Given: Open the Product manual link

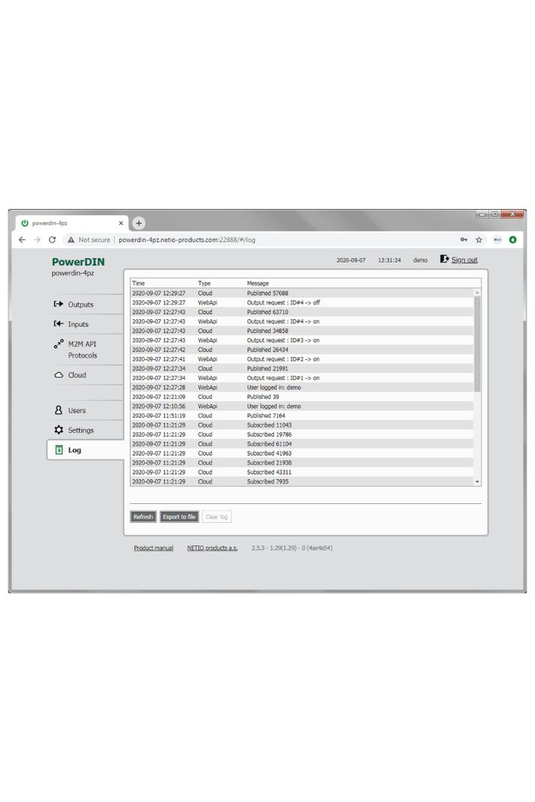Looking at the screenshot, I should click(153, 548).
